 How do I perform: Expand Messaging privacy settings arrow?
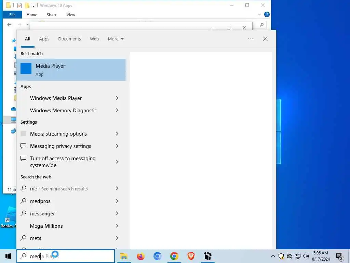pyautogui.click(x=117, y=146)
